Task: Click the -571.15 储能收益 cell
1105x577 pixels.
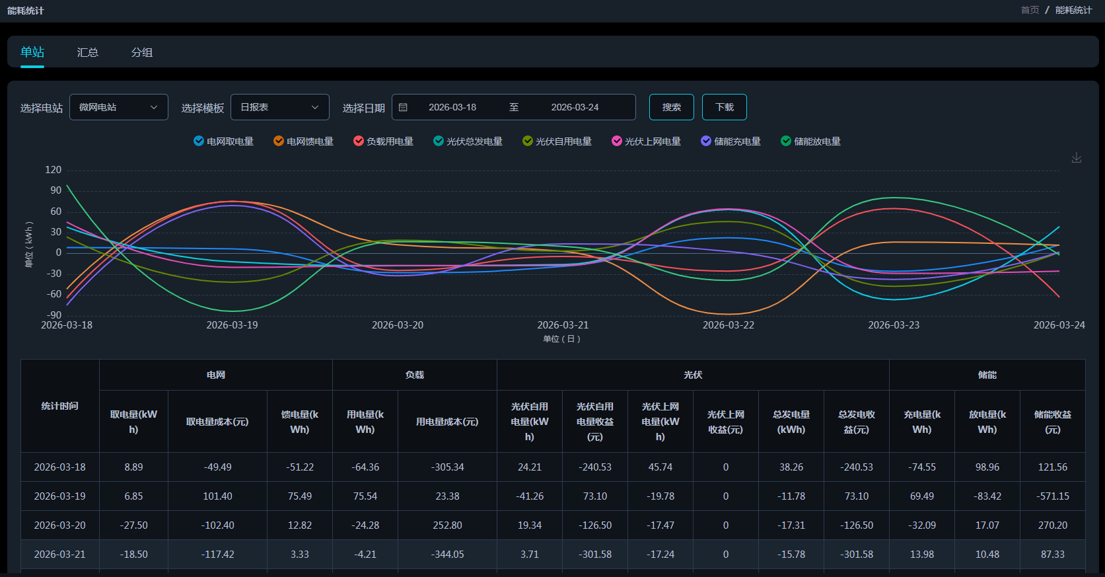Action: point(1053,496)
